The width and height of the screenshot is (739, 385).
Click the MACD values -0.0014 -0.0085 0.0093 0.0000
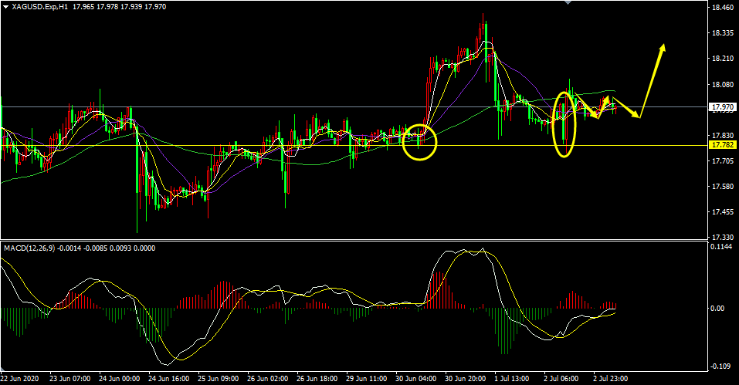pos(106,248)
